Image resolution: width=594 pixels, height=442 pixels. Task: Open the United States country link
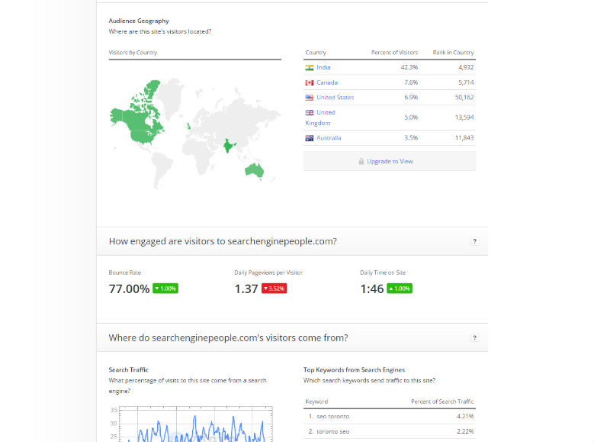coord(335,98)
